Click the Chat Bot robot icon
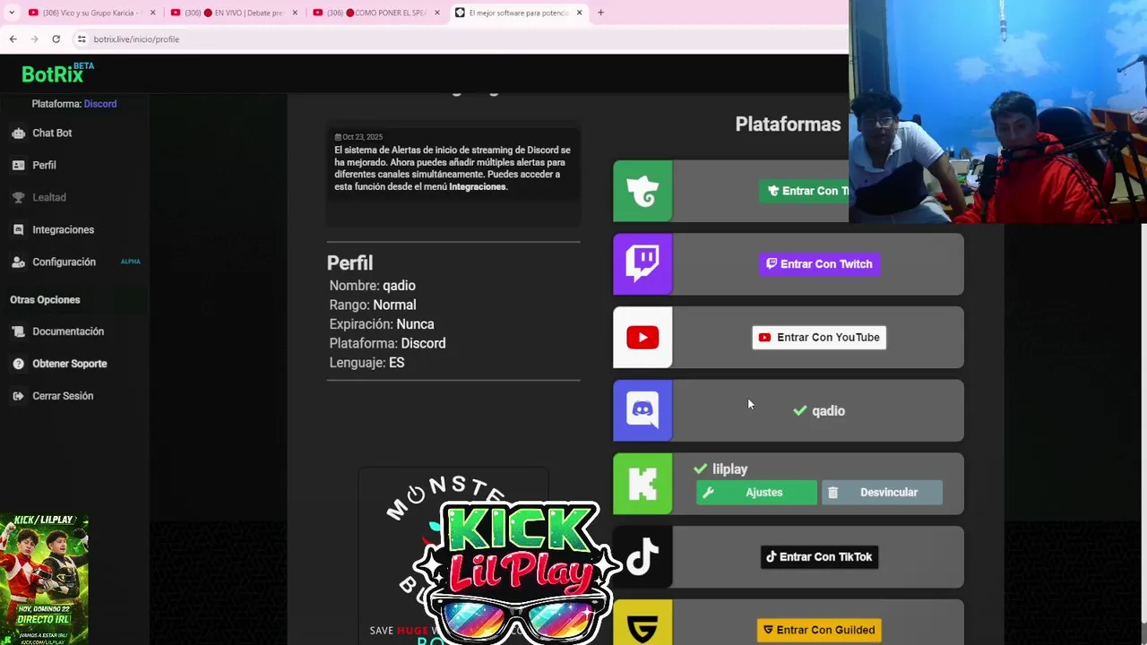Image resolution: width=1147 pixels, height=645 pixels. (18, 133)
